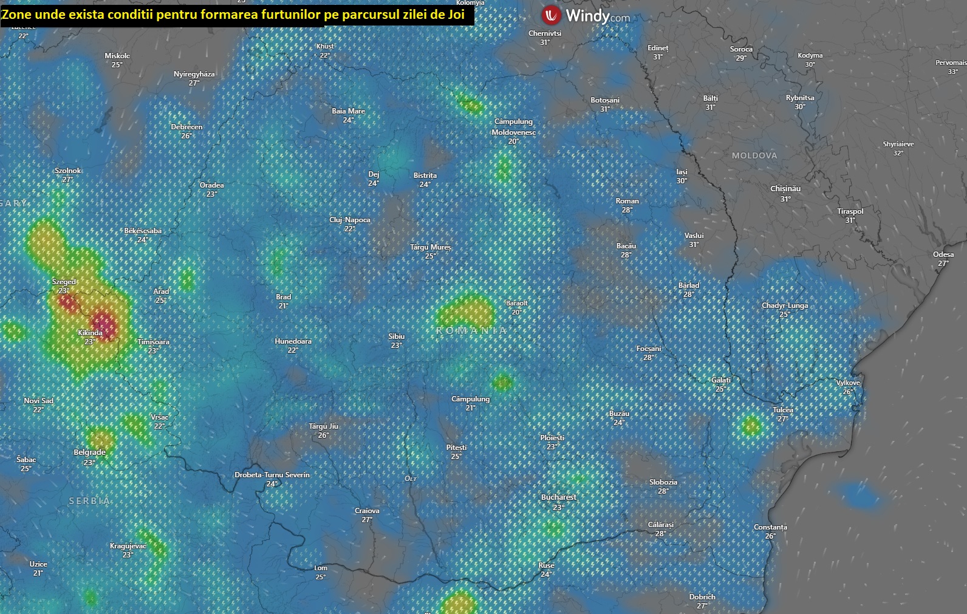Choose the Vylkove town label
This screenshot has height=614, width=967.
coord(848,383)
